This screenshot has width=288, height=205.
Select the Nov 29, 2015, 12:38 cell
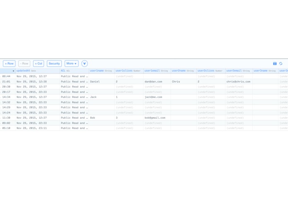(x=38, y=82)
